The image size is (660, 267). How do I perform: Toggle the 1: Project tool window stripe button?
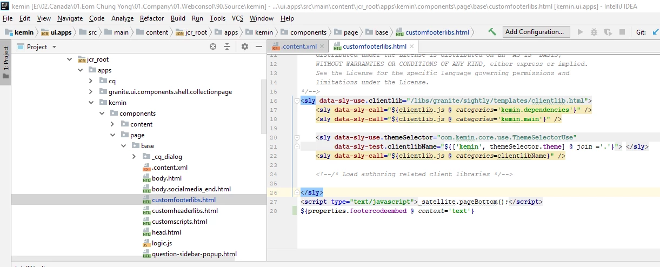tap(5, 62)
